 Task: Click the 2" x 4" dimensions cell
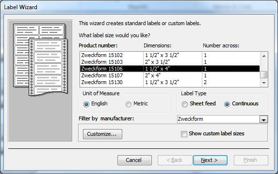point(153,75)
